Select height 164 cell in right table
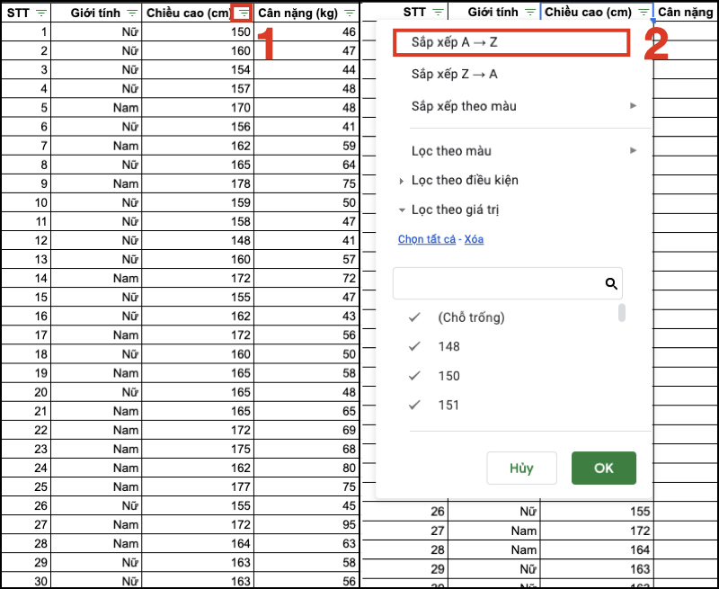Viewport: 719px width, 589px height. [597, 549]
